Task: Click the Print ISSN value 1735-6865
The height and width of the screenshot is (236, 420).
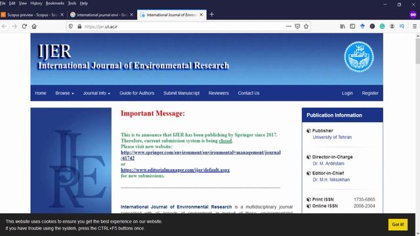Action: click(x=364, y=199)
